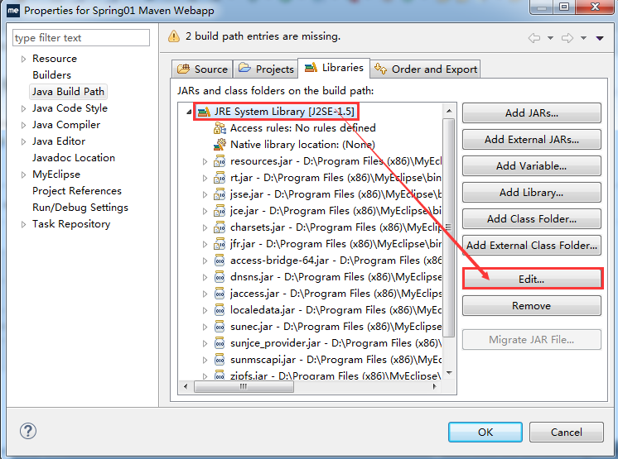Click the Add Variable... button
This screenshot has height=459, width=618.
(532, 166)
